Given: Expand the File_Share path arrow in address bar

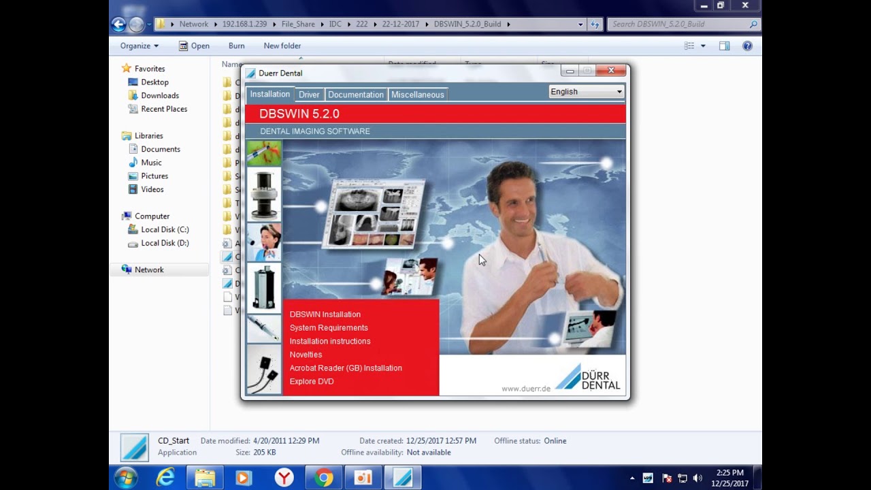Looking at the screenshot, I should pyautogui.click(x=323, y=24).
